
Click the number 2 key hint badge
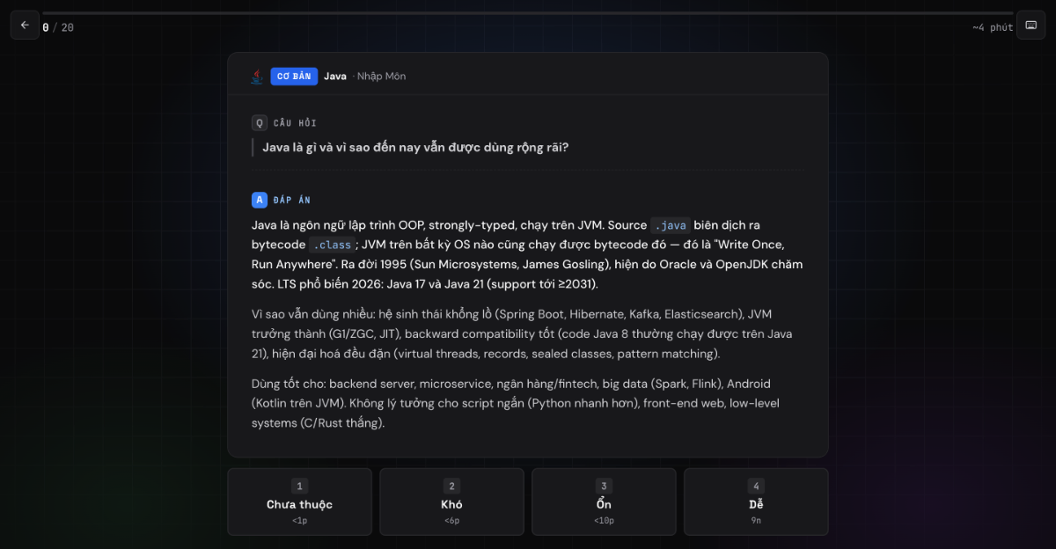point(451,486)
